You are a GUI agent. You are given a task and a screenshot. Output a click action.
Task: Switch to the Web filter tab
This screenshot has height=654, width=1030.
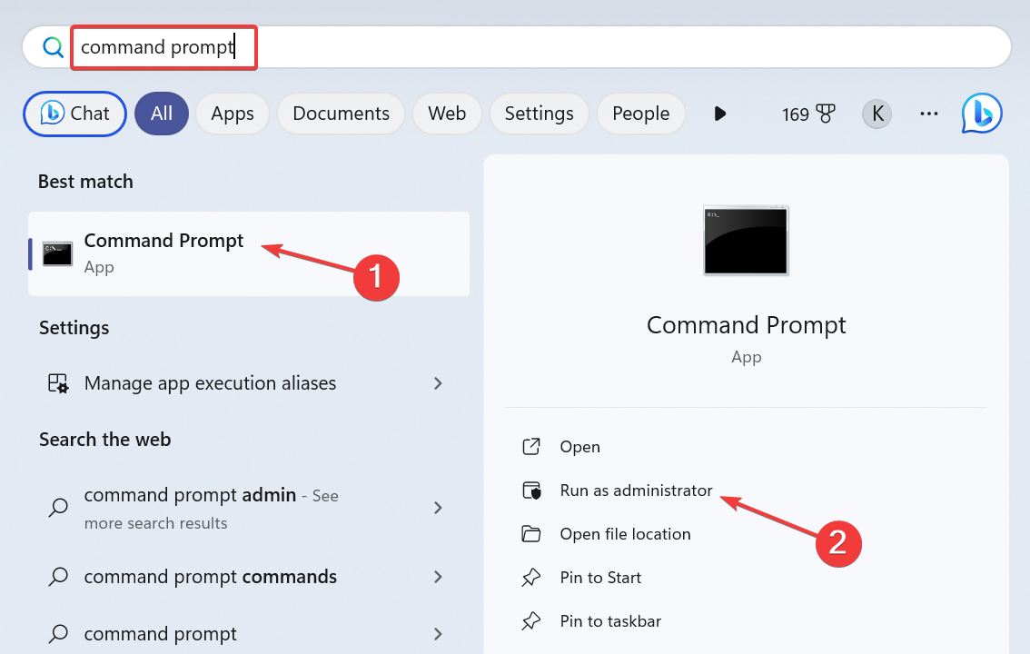pos(447,114)
